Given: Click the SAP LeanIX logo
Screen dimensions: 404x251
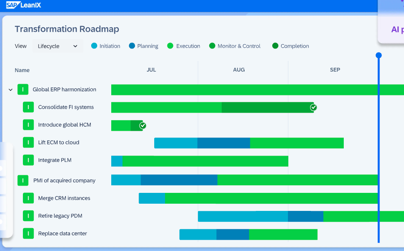Looking at the screenshot, I should point(23,5).
